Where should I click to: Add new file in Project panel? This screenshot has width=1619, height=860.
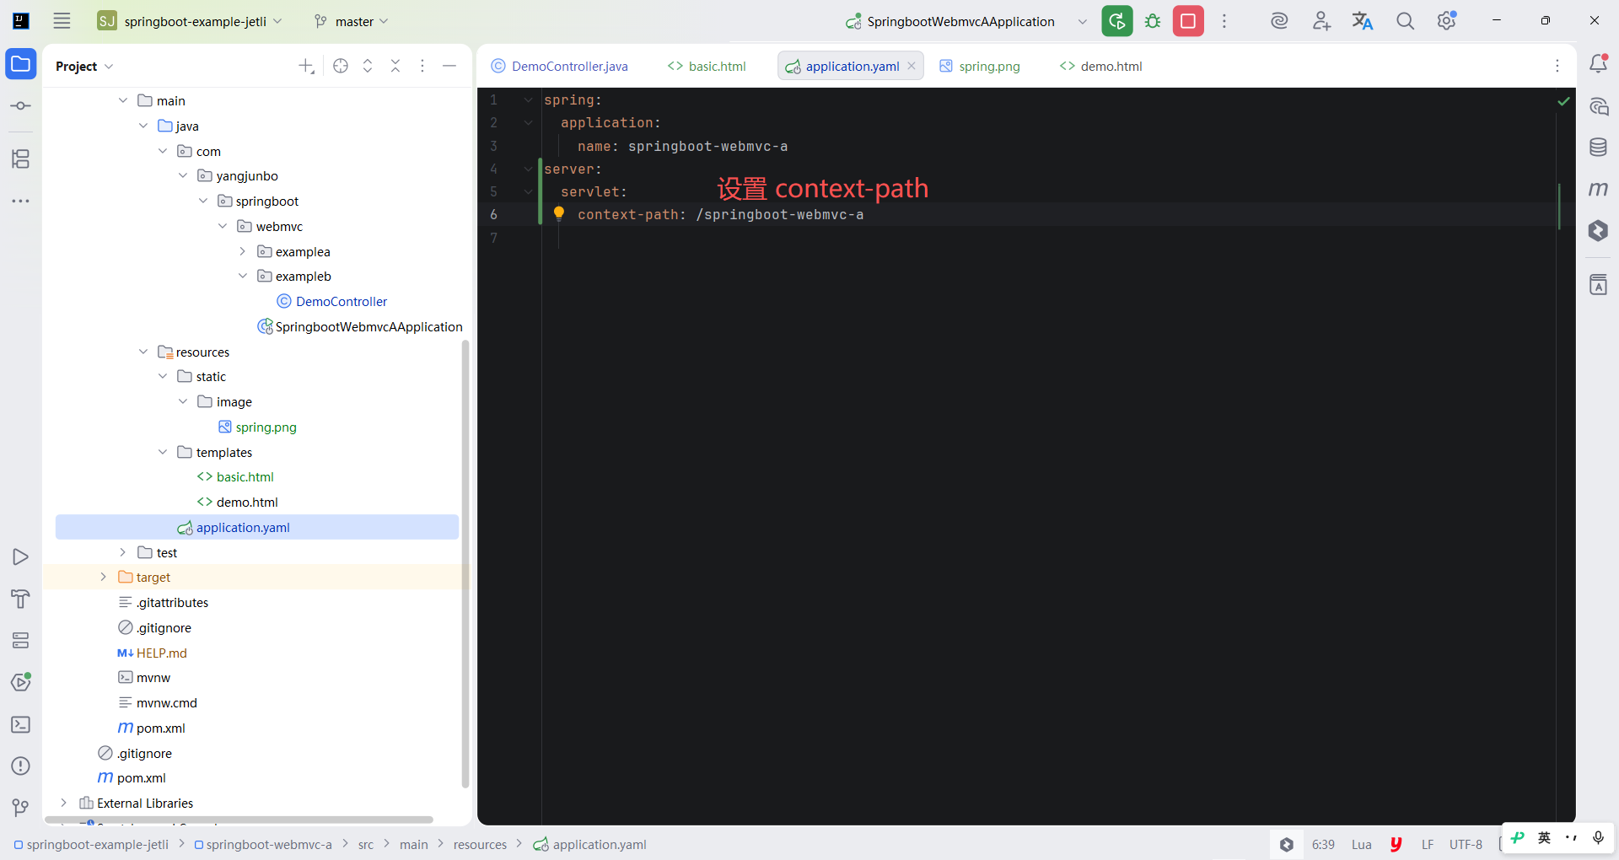coord(306,66)
